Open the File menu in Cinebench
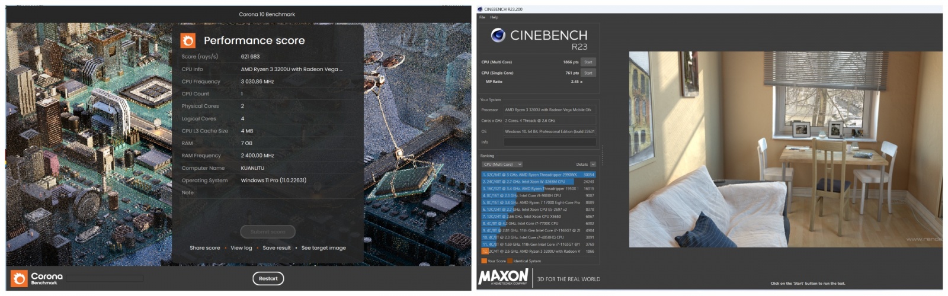Image resolution: width=948 pixels, height=296 pixels. tap(482, 17)
